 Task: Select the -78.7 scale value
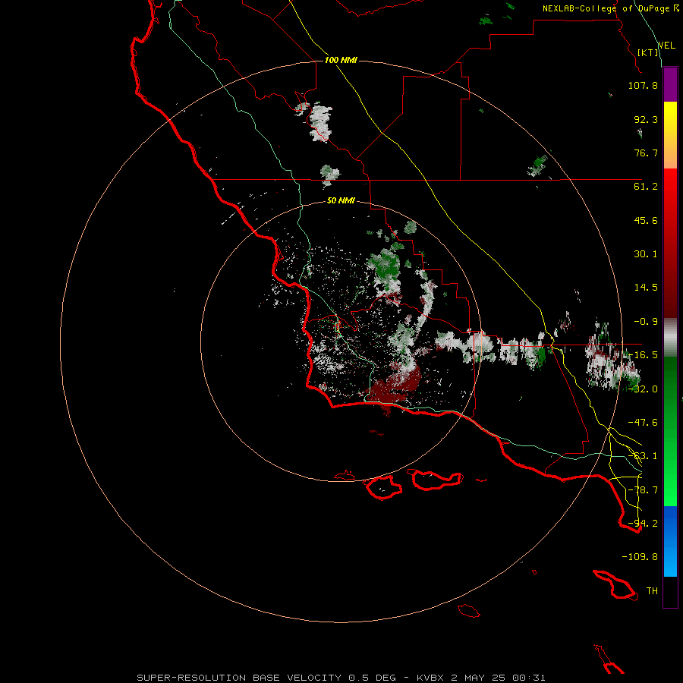click(643, 490)
